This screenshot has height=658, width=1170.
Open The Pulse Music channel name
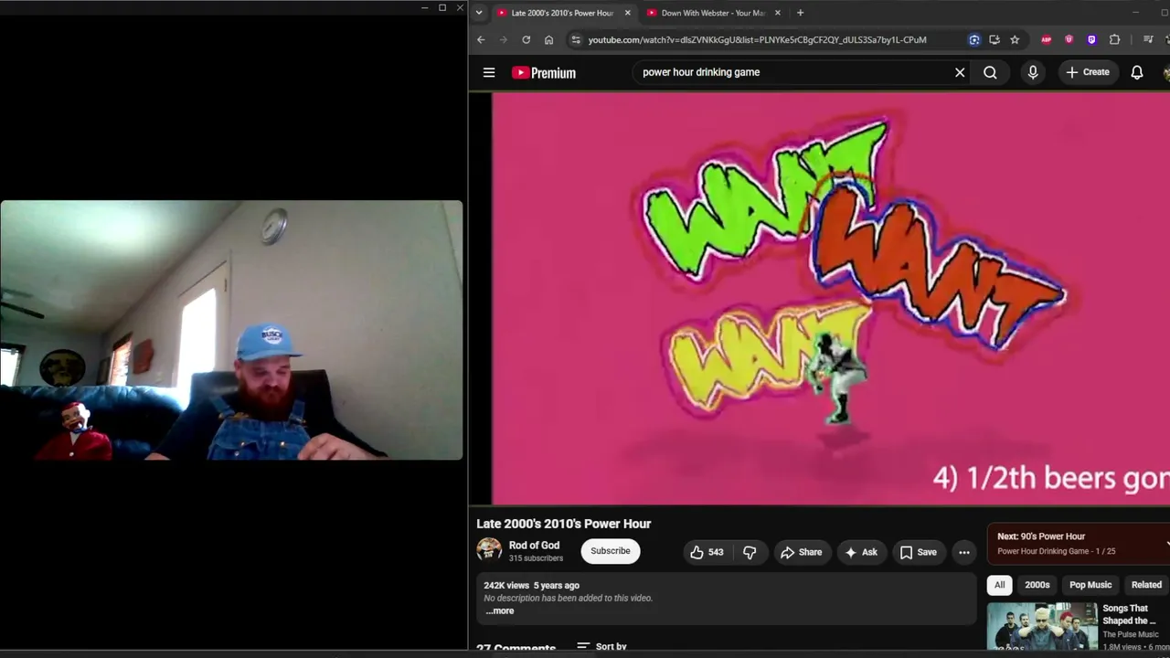point(1130,634)
